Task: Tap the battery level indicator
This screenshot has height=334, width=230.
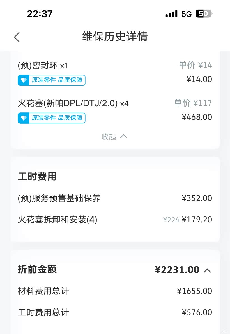Action: pyautogui.click(x=204, y=14)
